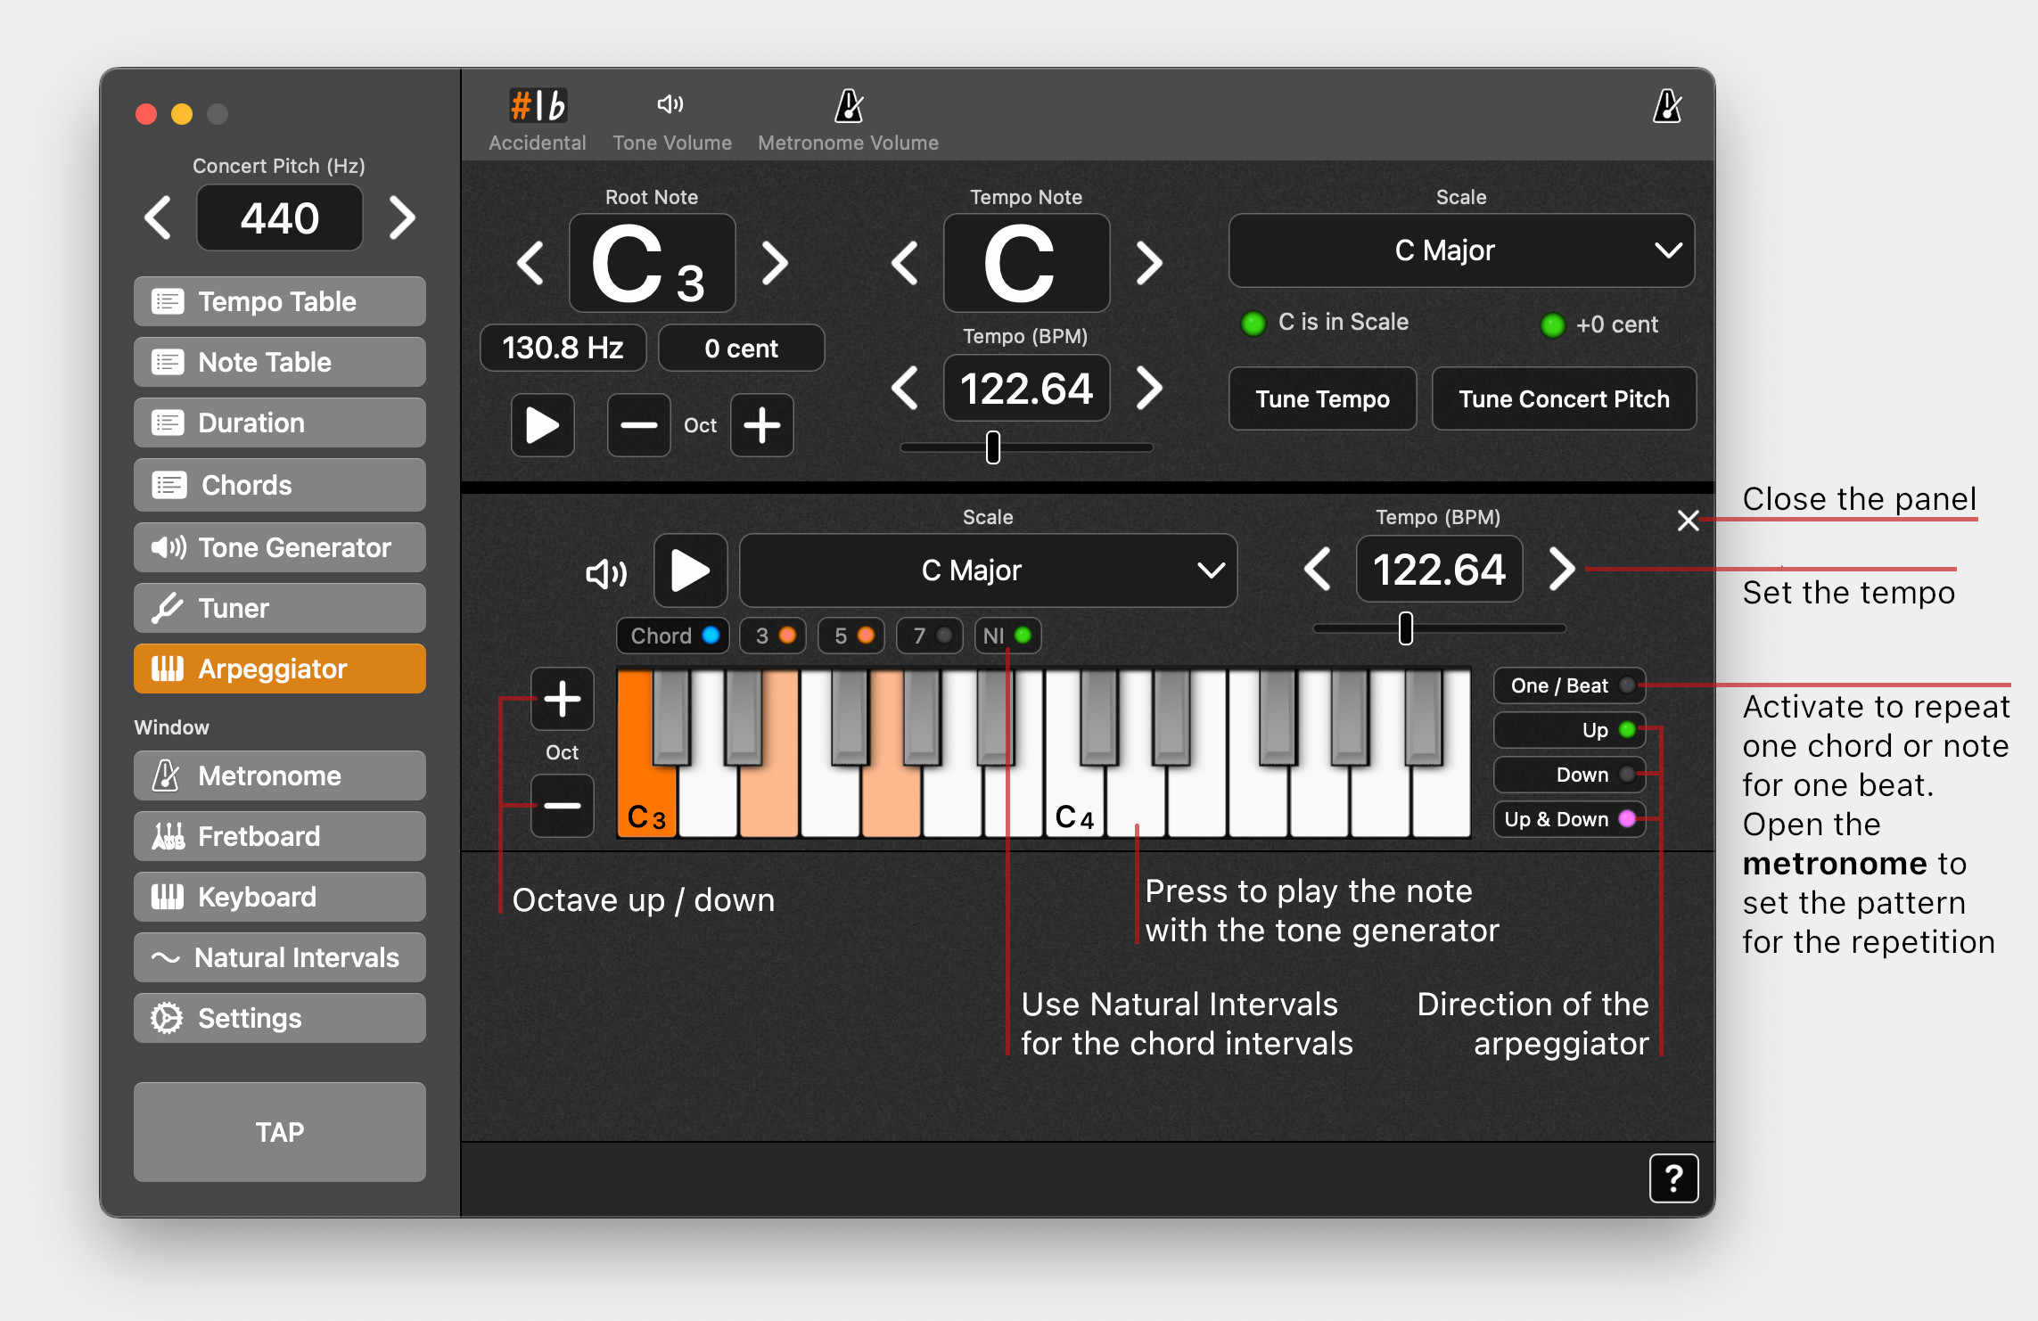Select next tempo note

(1149, 263)
